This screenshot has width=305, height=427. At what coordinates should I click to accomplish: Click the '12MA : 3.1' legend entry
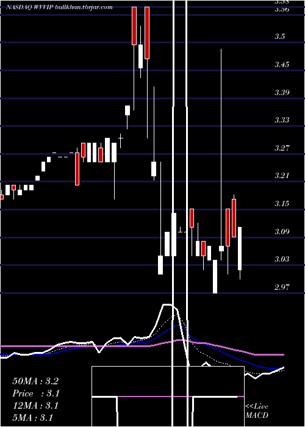tap(35, 406)
